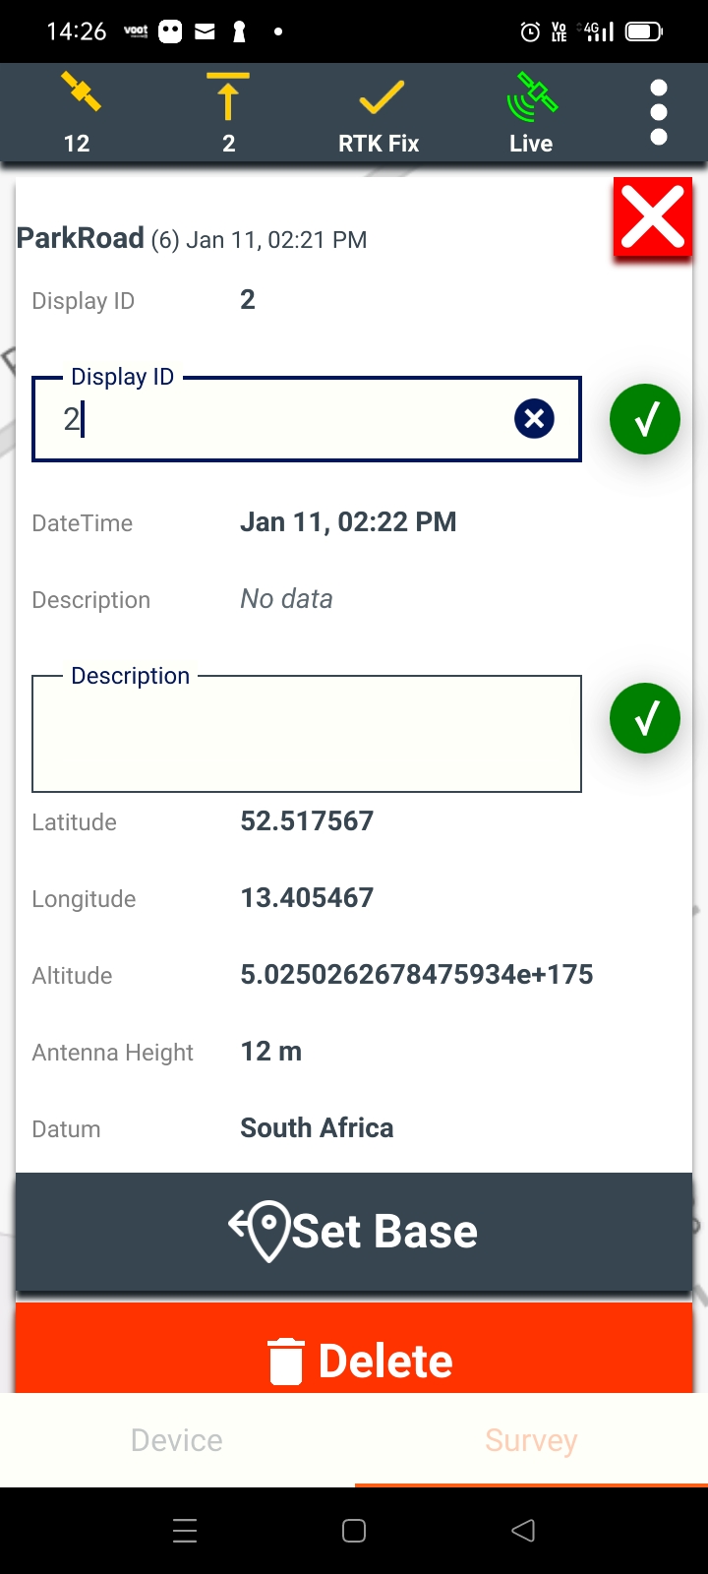Switch to the Survey tab

(531, 1440)
